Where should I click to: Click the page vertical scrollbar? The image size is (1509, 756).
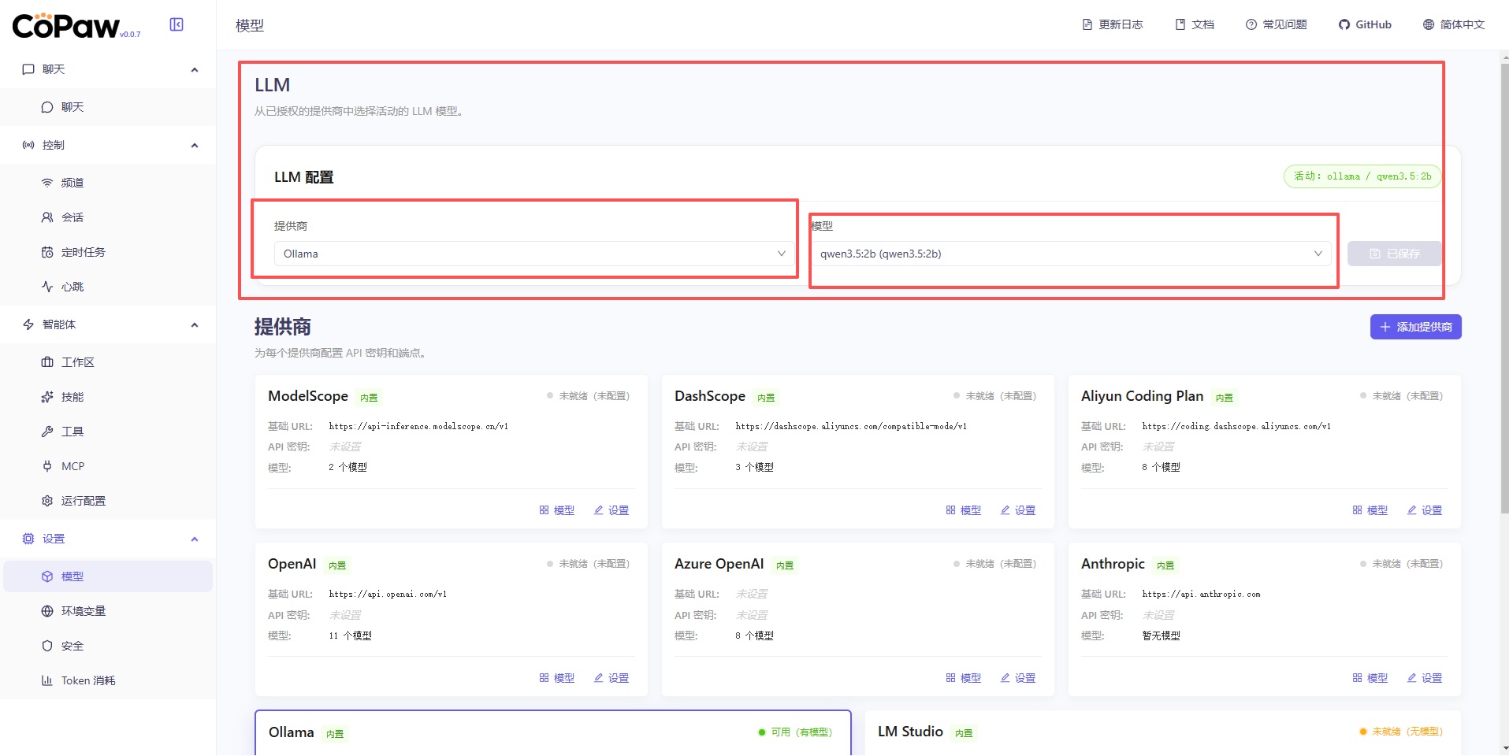click(1504, 315)
